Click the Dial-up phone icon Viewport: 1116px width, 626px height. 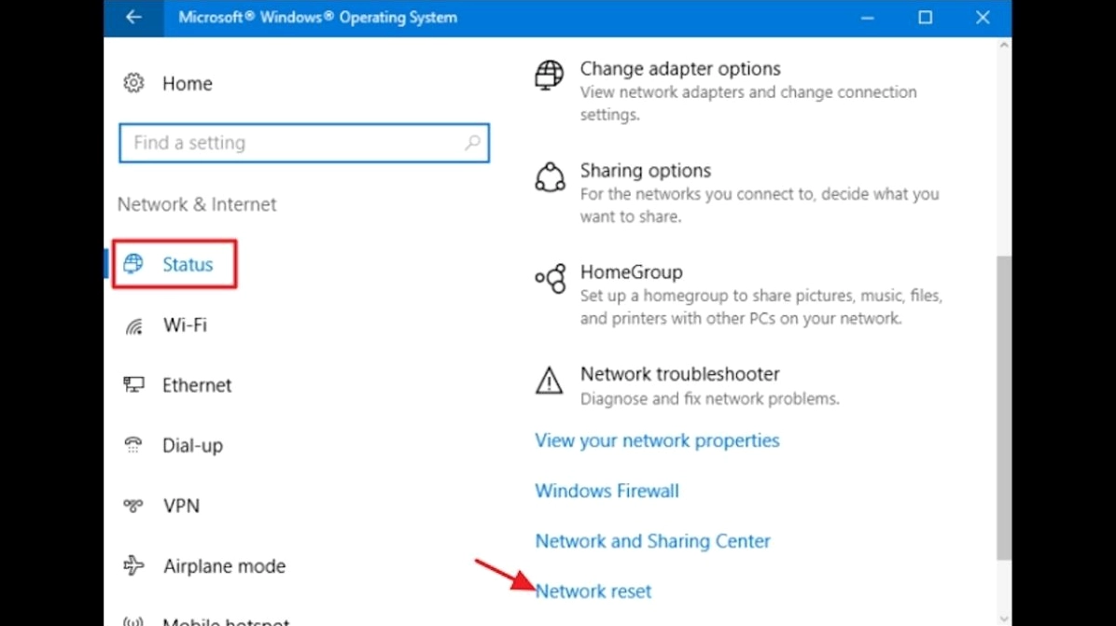pyautogui.click(x=133, y=445)
